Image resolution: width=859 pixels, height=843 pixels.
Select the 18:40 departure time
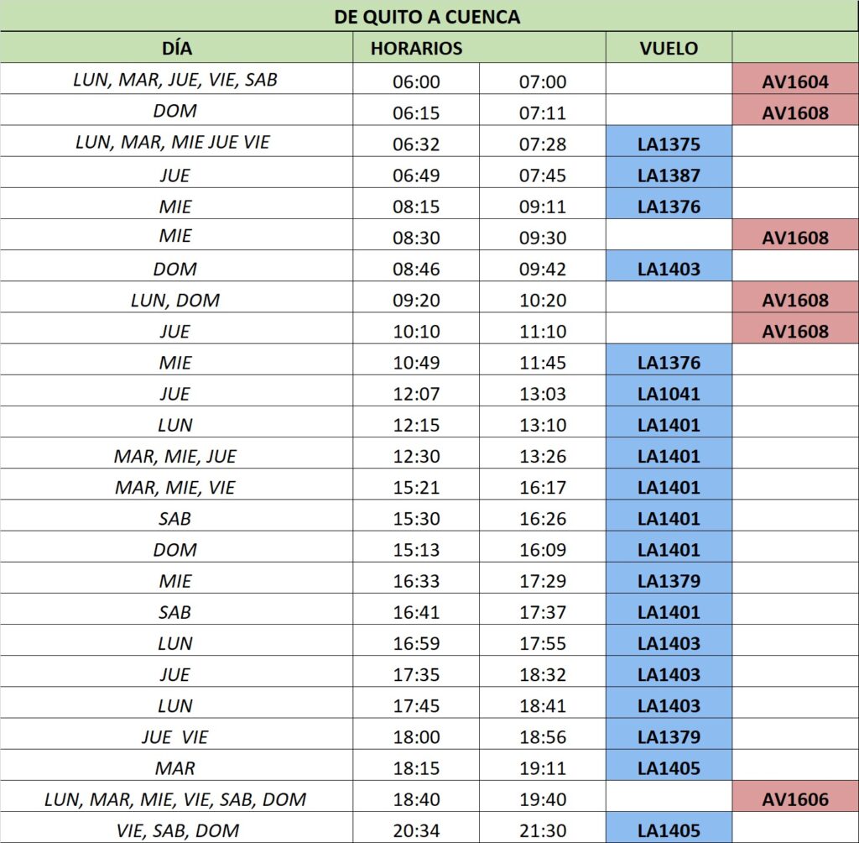[x=416, y=799]
